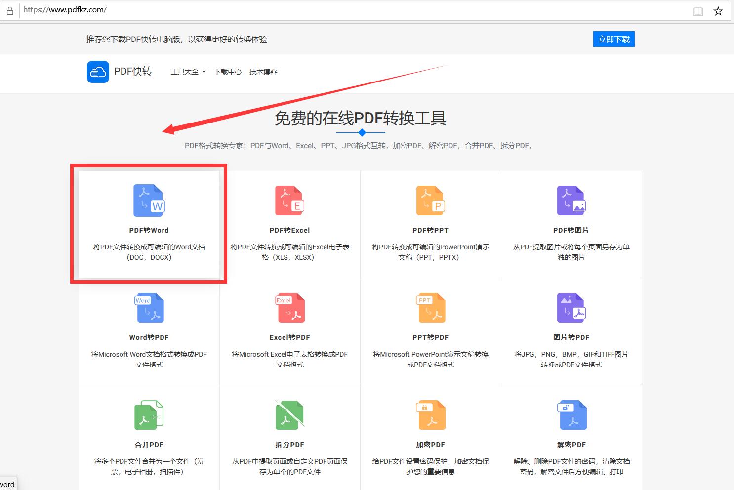Select the PDF转Word tool icon
The image size is (734, 490).
(x=148, y=201)
